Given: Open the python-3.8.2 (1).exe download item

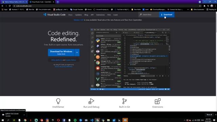Looking at the screenshot, I should (12, 115).
